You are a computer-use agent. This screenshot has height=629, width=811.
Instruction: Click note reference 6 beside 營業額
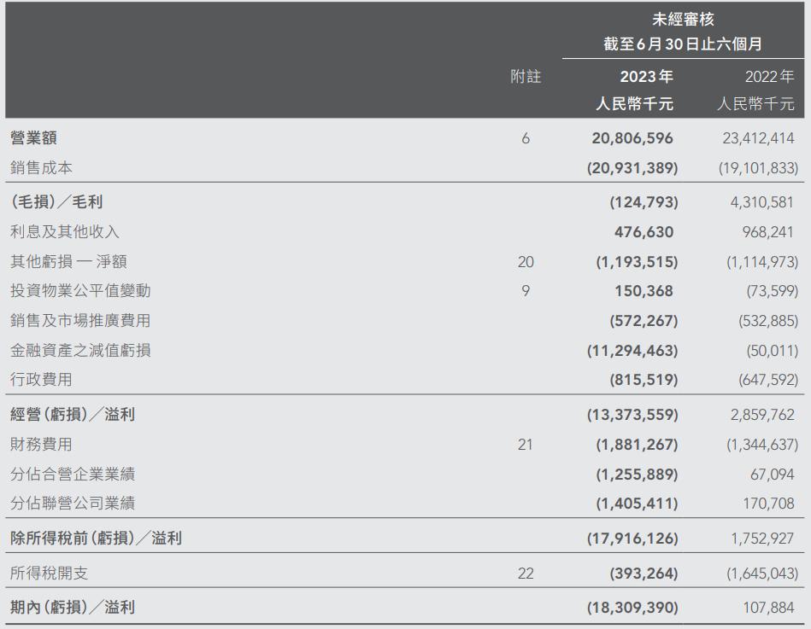[526, 137]
